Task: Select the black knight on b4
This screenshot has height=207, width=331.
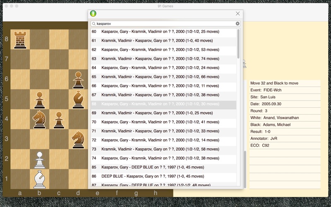Action: (x=39, y=120)
